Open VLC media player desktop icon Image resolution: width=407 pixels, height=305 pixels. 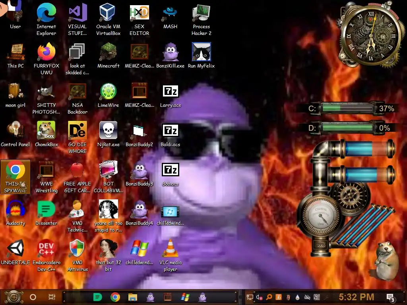click(170, 255)
